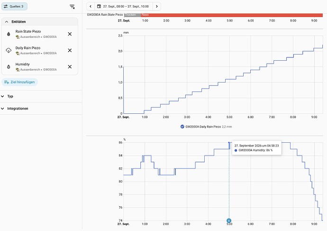Go to the previous time range

tap(91, 7)
